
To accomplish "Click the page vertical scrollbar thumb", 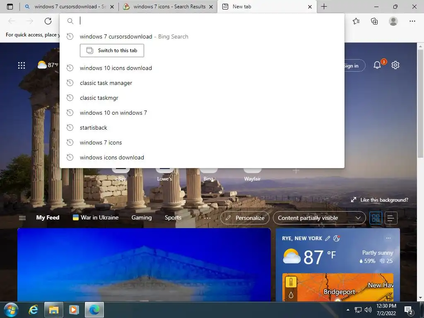I will pyautogui.click(x=420, y=104).
